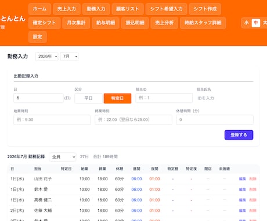Viewport: 267px width, 221px height.
Task: Click the 夜間 column header
Action: click(154, 169)
